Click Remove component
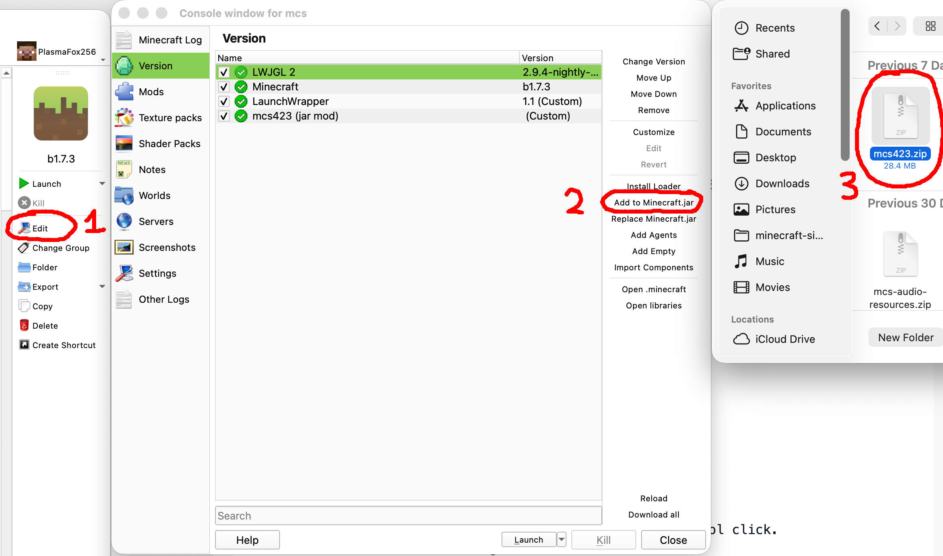 pyautogui.click(x=654, y=110)
